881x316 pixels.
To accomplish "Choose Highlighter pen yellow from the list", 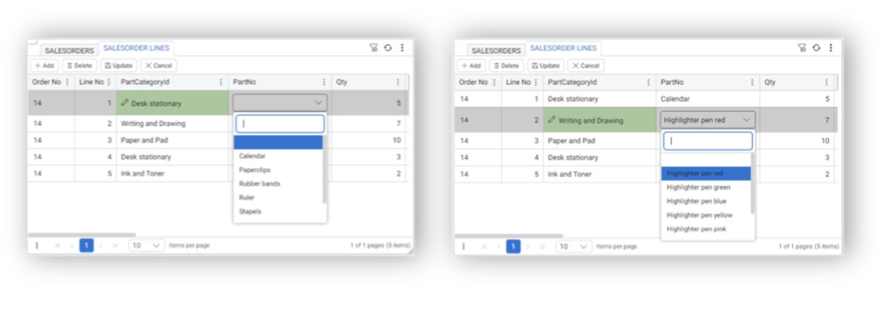I will click(699, 215).
